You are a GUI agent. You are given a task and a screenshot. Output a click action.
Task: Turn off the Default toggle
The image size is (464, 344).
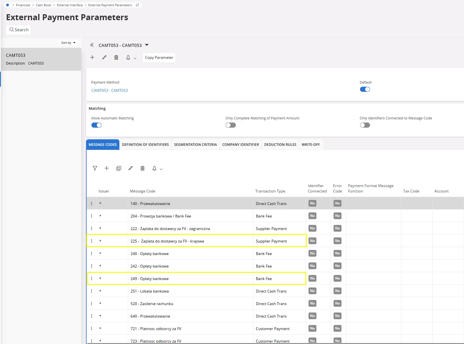(365, 89)
